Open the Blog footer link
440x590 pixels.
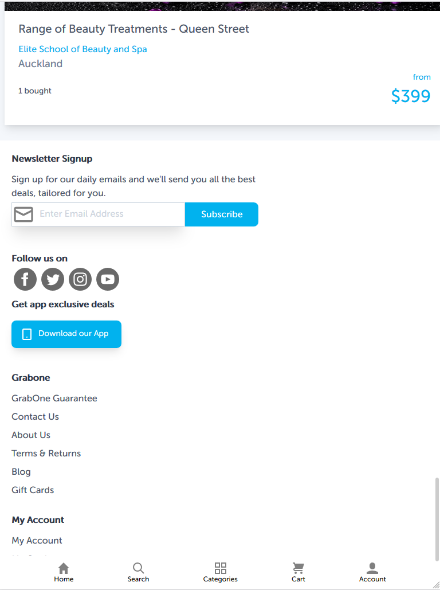point(21,472)
